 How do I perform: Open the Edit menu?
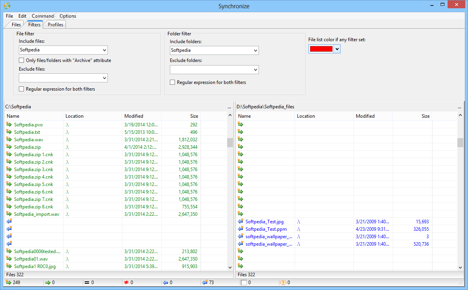[22, 16]
